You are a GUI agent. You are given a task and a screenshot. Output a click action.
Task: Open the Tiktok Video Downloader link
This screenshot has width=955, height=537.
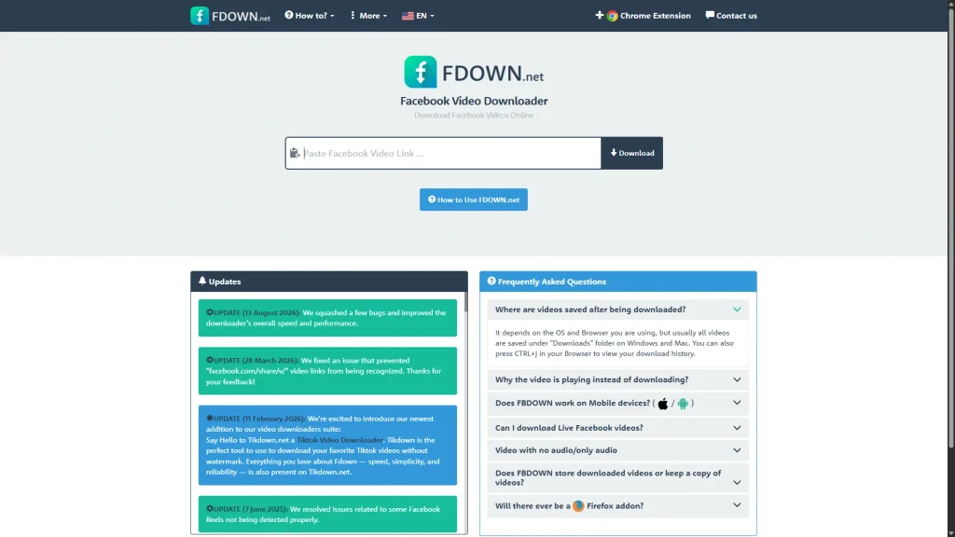tap(339, 440)
